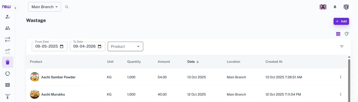Open notifications bell
The image size is (358, 102).
(335, 7)
